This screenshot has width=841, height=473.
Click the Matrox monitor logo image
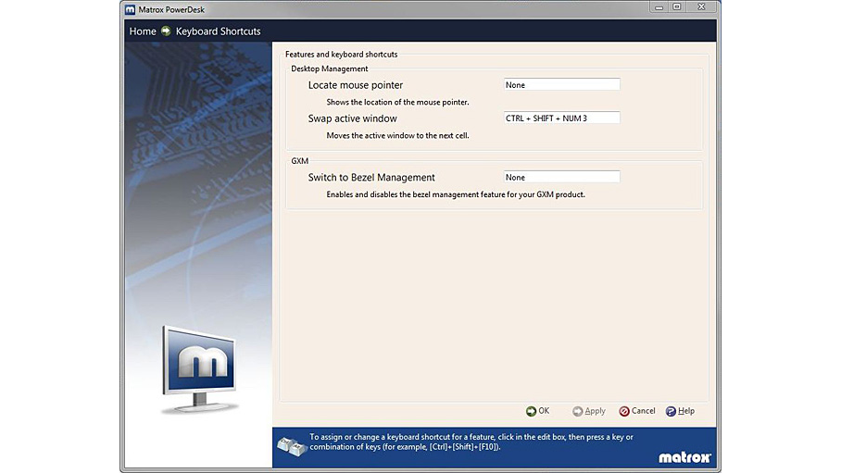(199, 369)
